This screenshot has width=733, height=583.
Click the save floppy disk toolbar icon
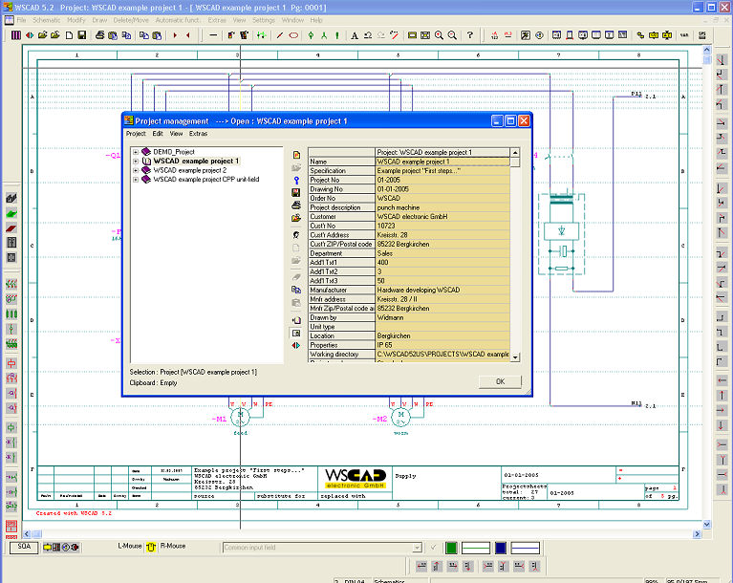[x=82, y=35]
